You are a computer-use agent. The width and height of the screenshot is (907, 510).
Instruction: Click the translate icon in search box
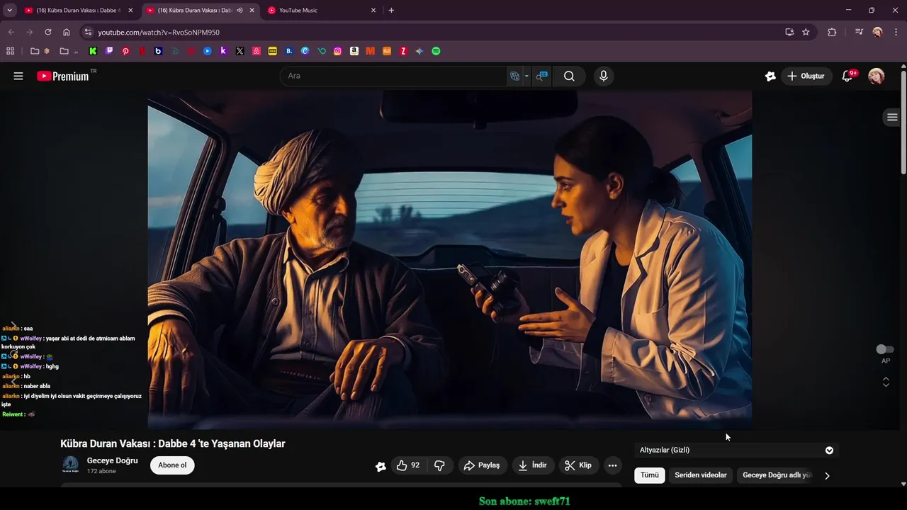click(x=515, y=76)
